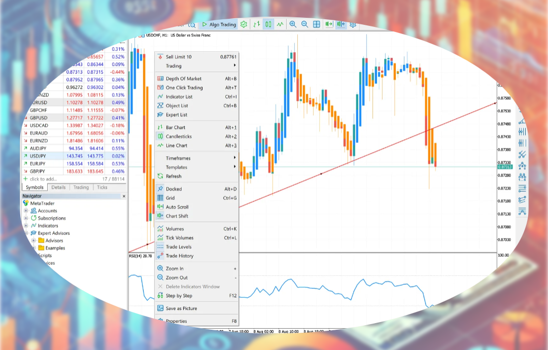Toggle Volumes display in the context menu

point(196,229)
